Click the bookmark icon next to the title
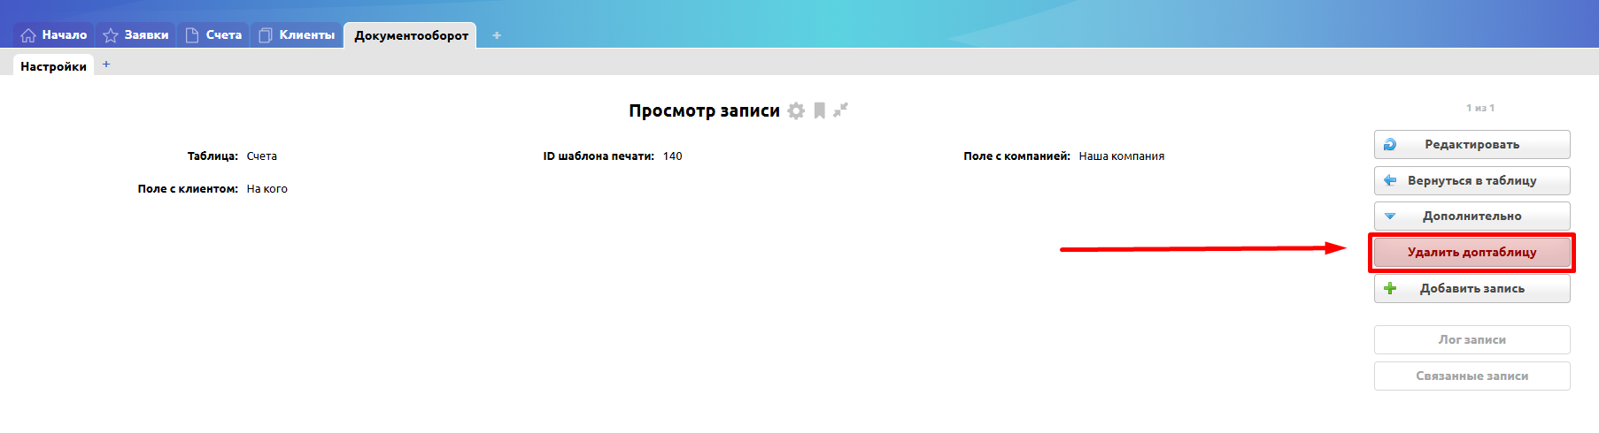The height and width of the screenshot is (433, 1599). click(x=820, y=110)
